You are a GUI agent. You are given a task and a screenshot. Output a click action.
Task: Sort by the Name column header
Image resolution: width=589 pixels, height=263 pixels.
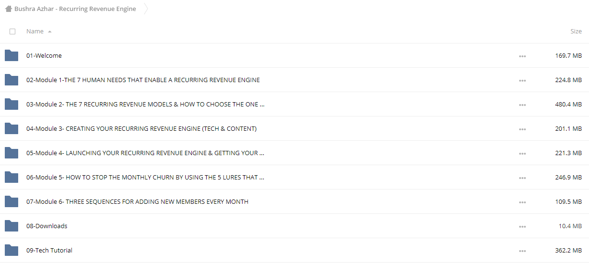[x=35, y=32]
